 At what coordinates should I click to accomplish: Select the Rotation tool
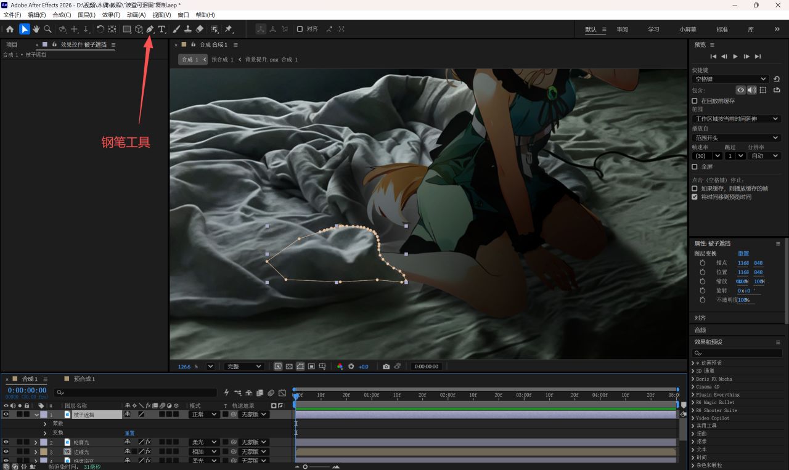point(100,29)
